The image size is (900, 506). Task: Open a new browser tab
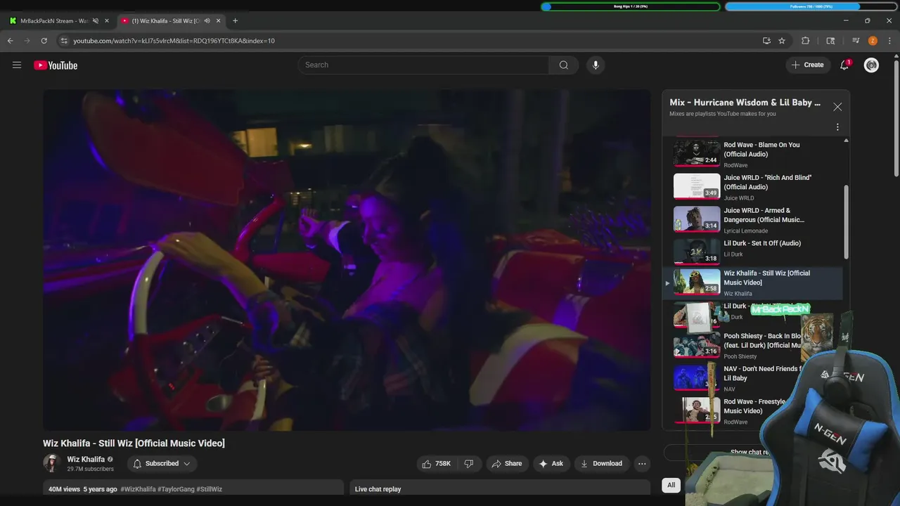[x=235, y=21]
